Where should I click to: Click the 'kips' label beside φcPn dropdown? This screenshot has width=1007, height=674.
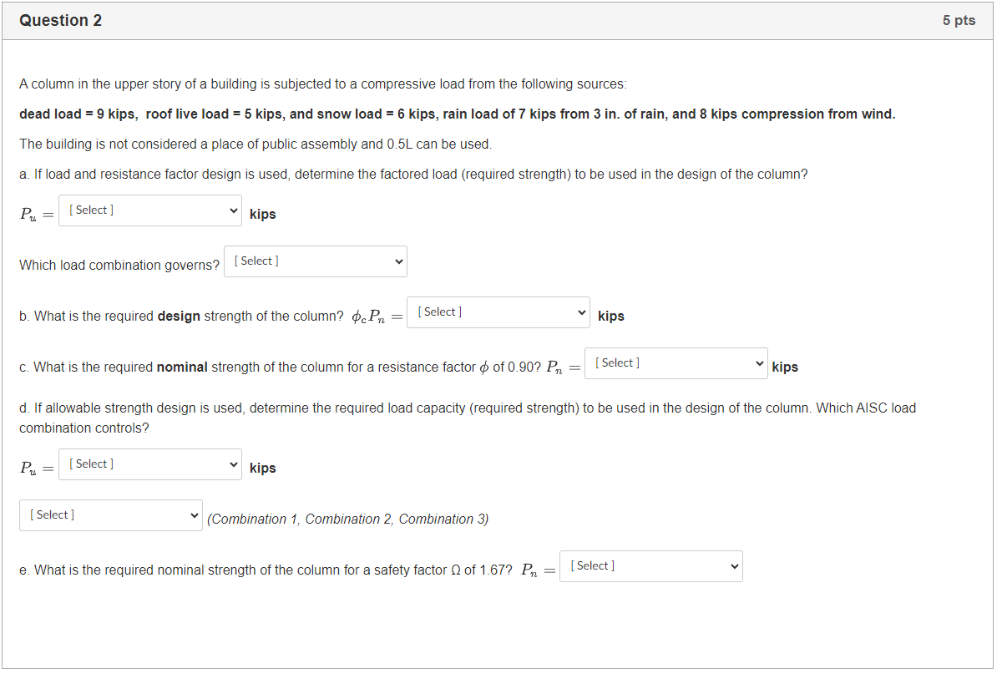611,317
